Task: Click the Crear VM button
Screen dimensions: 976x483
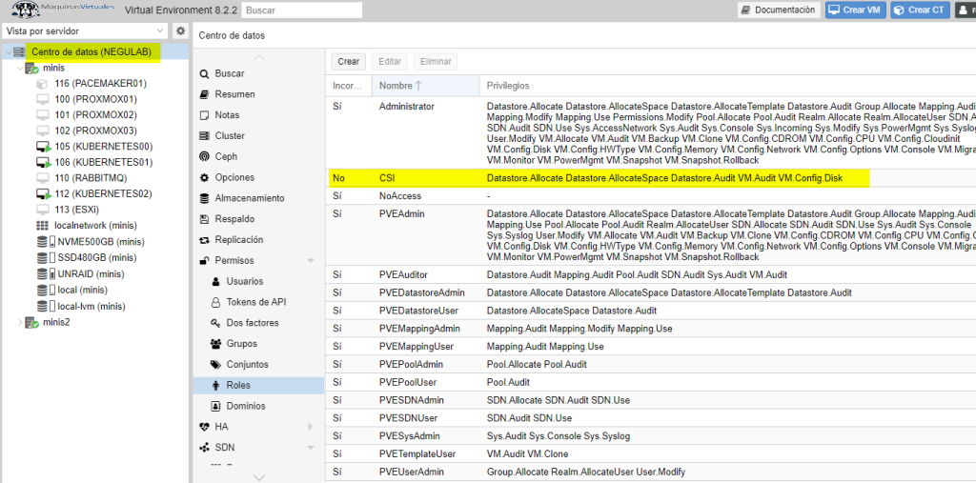Action: coord(854,10)
